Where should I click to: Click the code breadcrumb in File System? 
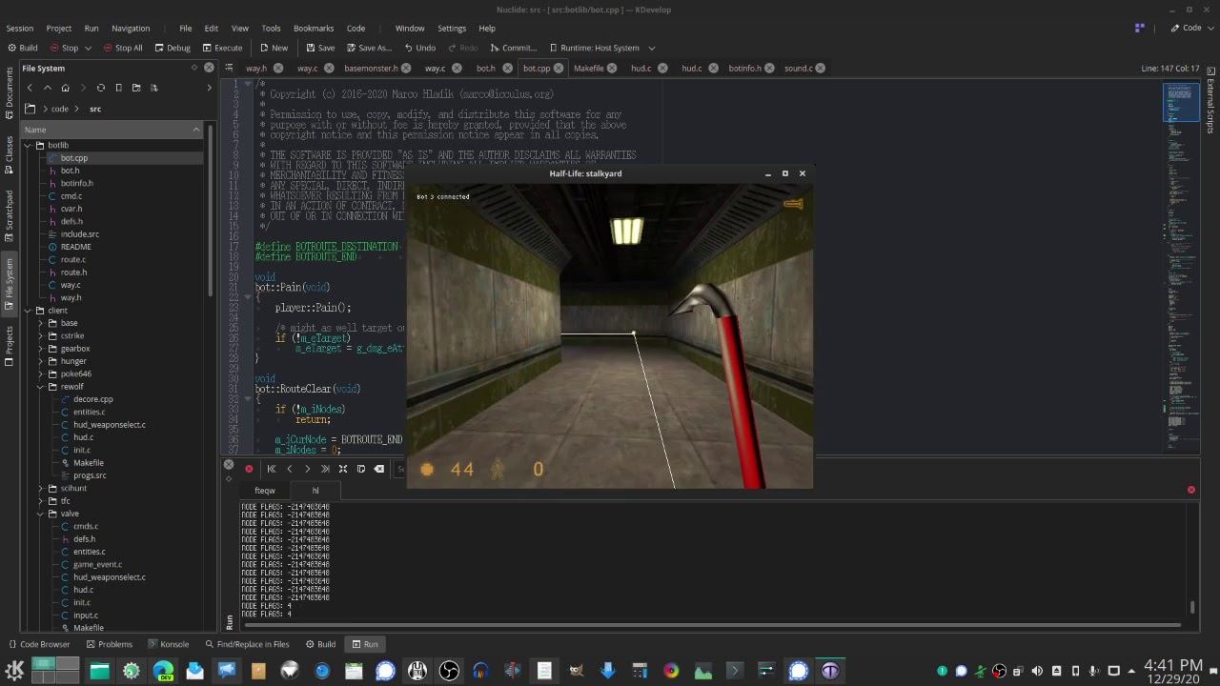(59, 109)
